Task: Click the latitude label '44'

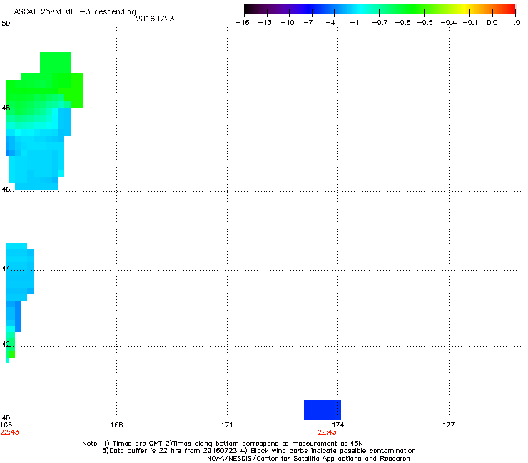Action: pos(6,269)
